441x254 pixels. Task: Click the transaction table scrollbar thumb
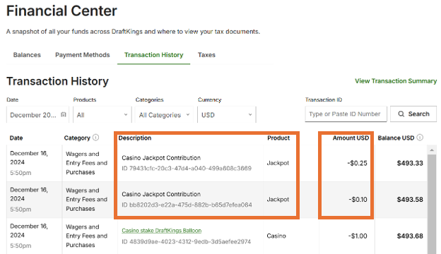click(x=432, y=204)
